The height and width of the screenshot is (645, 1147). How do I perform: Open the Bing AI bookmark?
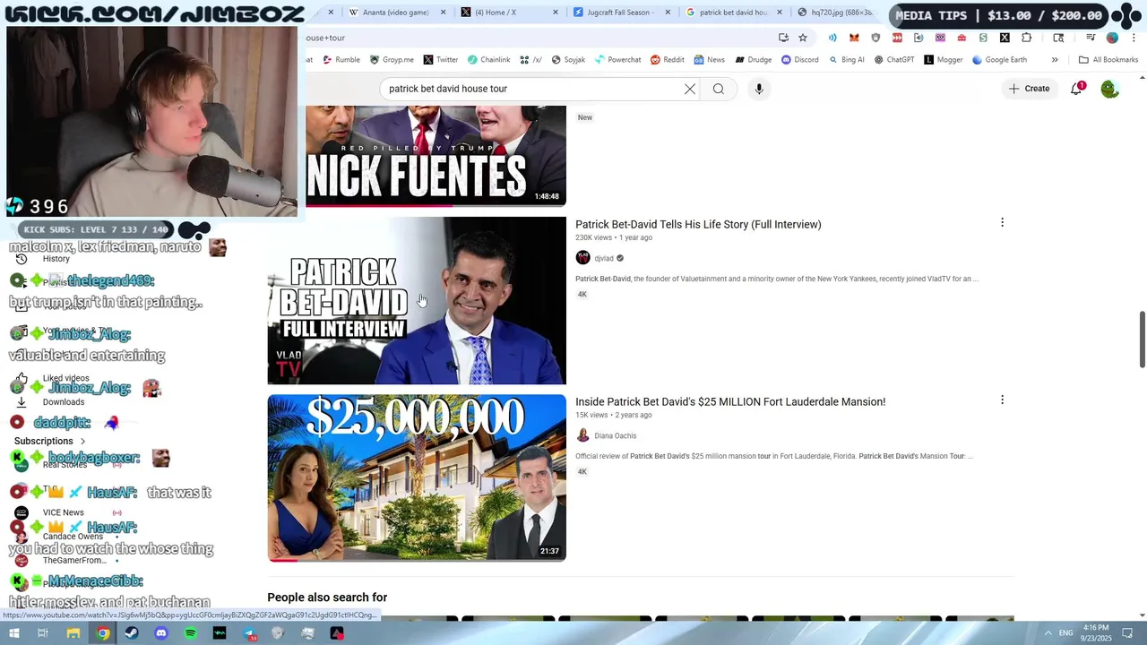click(x=847, y=60)
